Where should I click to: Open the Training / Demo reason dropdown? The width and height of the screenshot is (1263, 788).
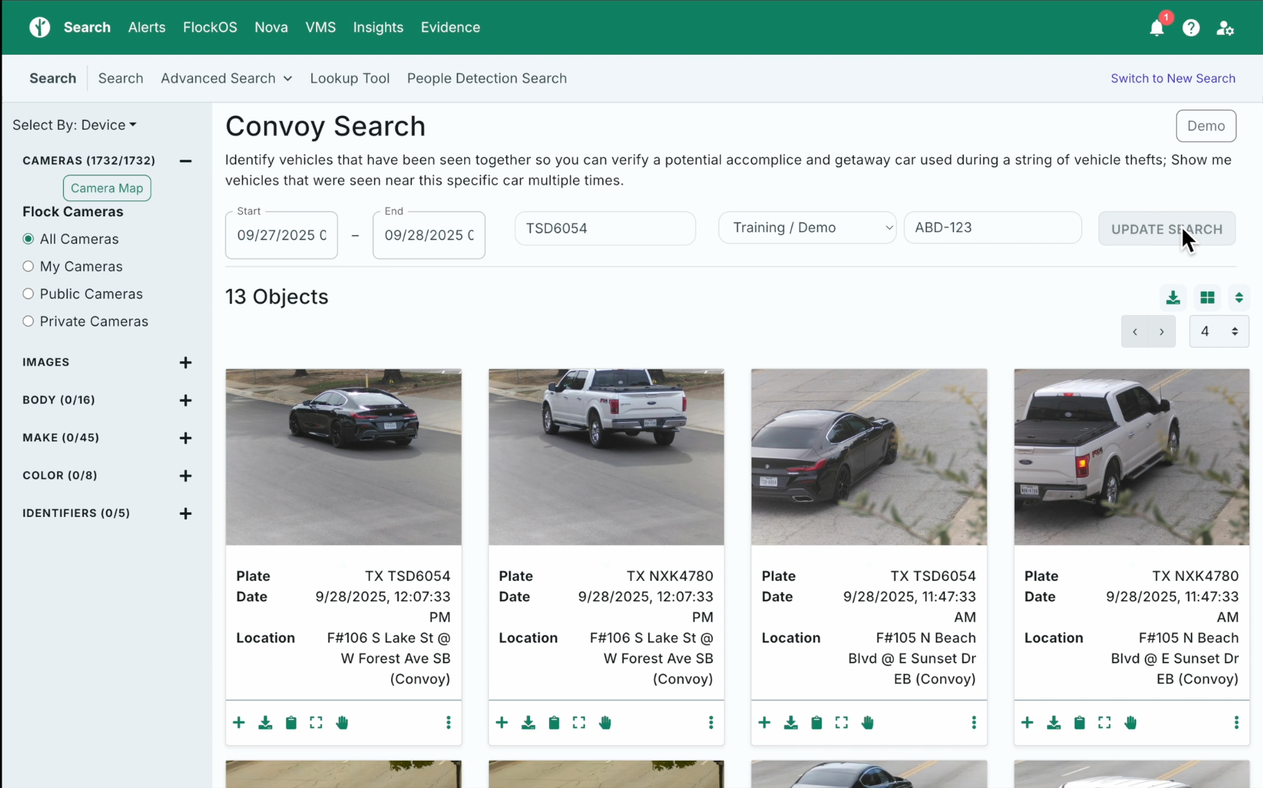[x=807, y=228]
